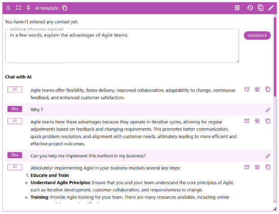Edit the "Can you help me implement" message
The height and width of the screenshot is (214, 279).
click(x=268, y=156)
